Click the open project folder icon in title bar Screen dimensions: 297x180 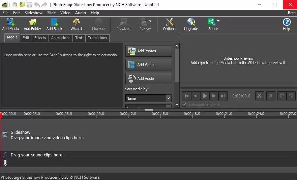click(22, 4)
